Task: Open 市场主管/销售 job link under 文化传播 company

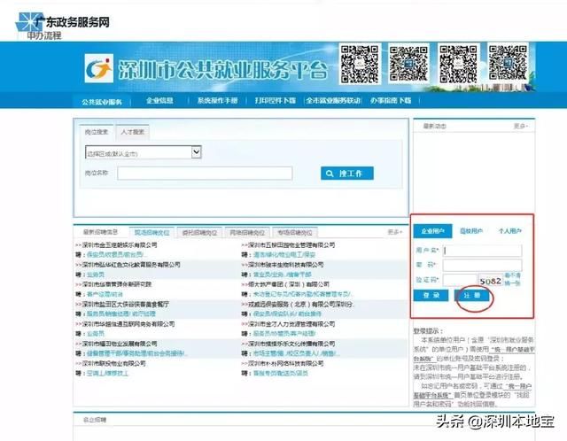Action: [296, 353]
